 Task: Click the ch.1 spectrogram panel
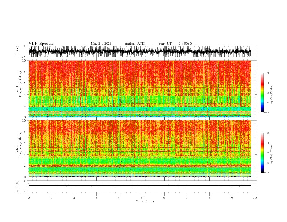click(140, 89)
